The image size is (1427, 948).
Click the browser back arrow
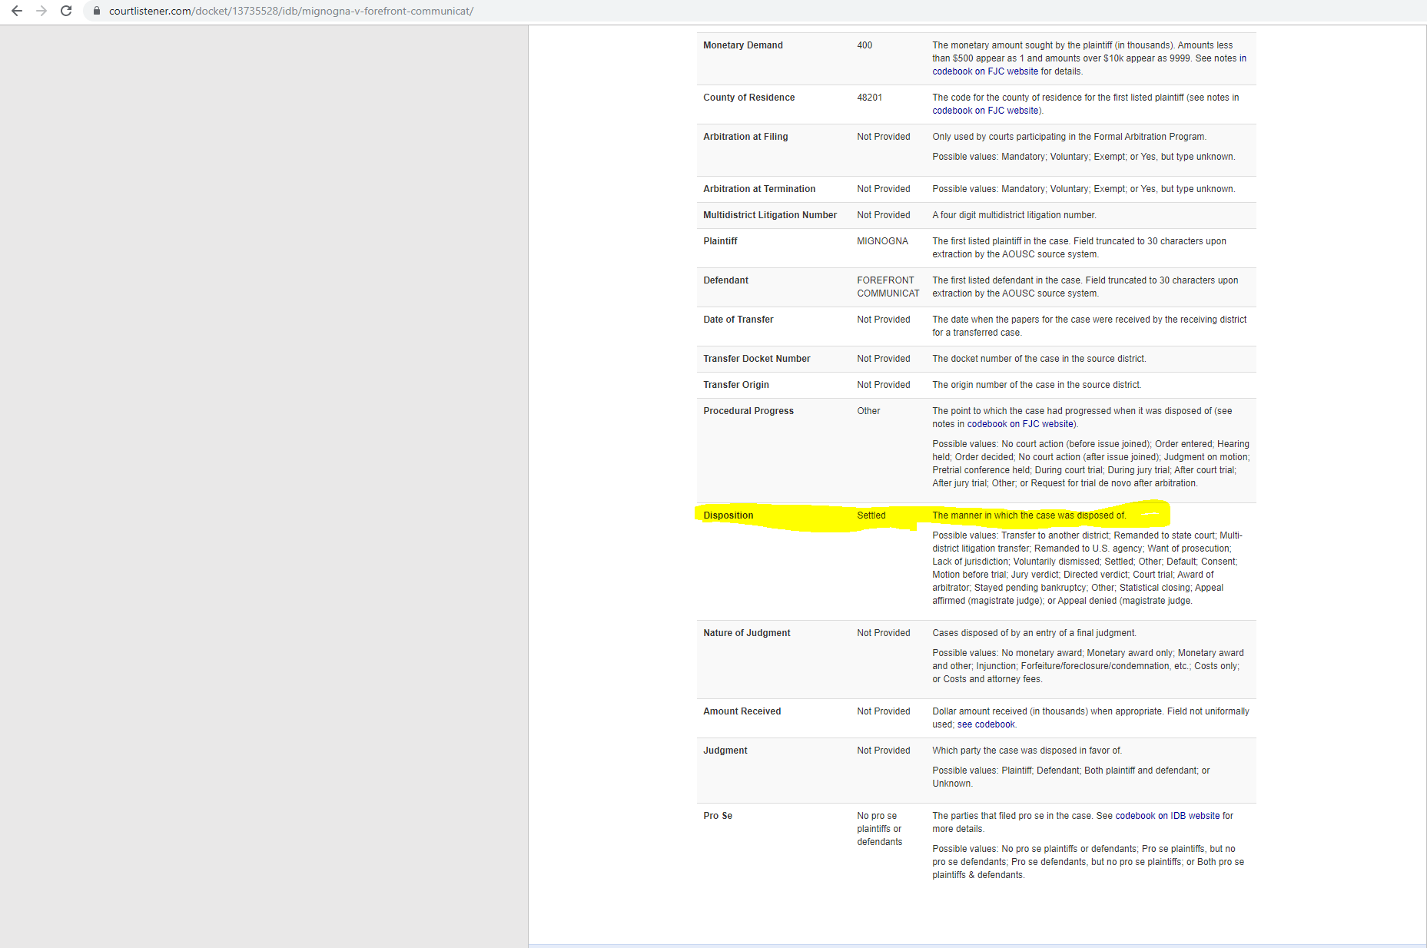pyautogui.click(x=17, y=11)
